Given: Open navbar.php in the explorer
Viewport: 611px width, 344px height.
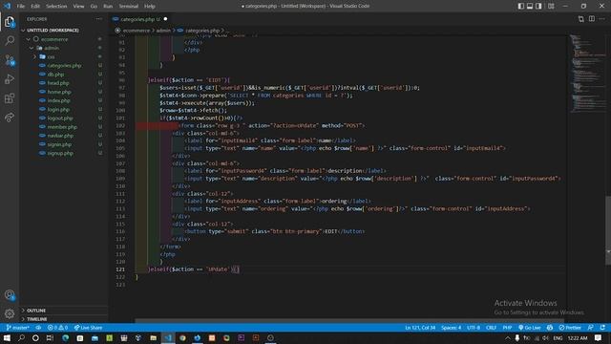Looking at the screenshot, I should (60, 136).
